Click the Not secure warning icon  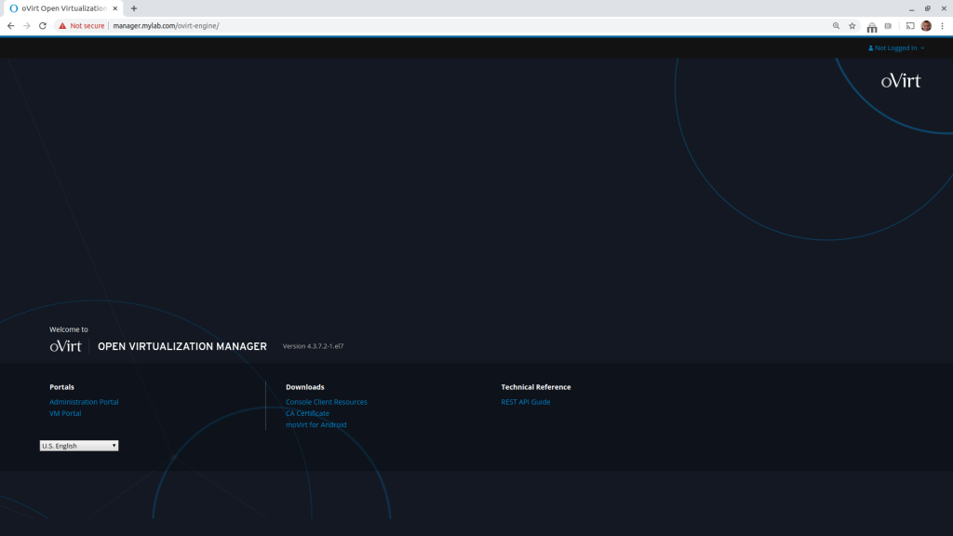tap(62, 25)
